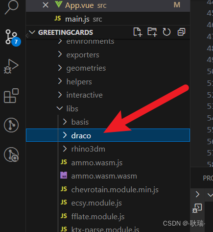
Task: Expand the exporters folder
Action: (108, 55)
